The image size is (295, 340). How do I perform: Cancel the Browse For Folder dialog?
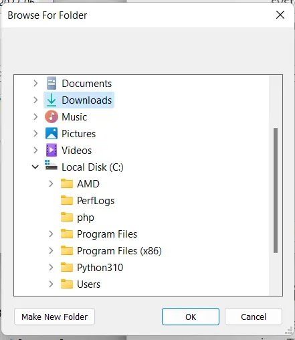[254, 317]
